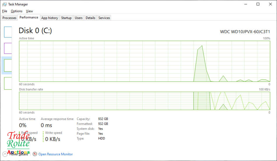This screenshot has width=277, height=161.
Task: Click the Resource Monitor gauge icon
Action: (x=35, y=154)
